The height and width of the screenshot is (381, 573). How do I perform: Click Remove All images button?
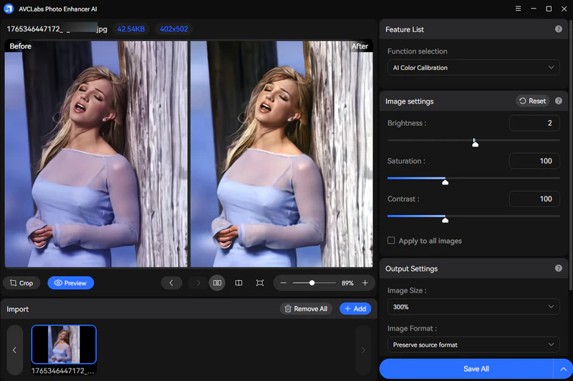(306, 309)
